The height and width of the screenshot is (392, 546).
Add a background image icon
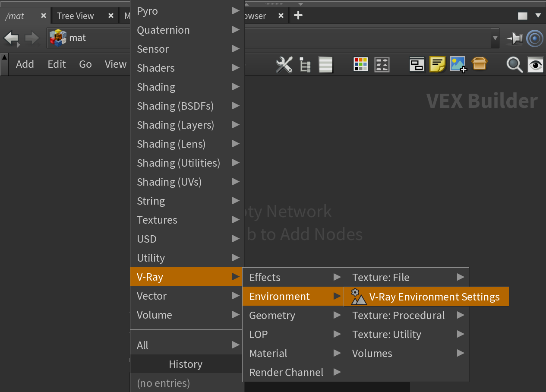pyautogui.click(x=458, y=65)
